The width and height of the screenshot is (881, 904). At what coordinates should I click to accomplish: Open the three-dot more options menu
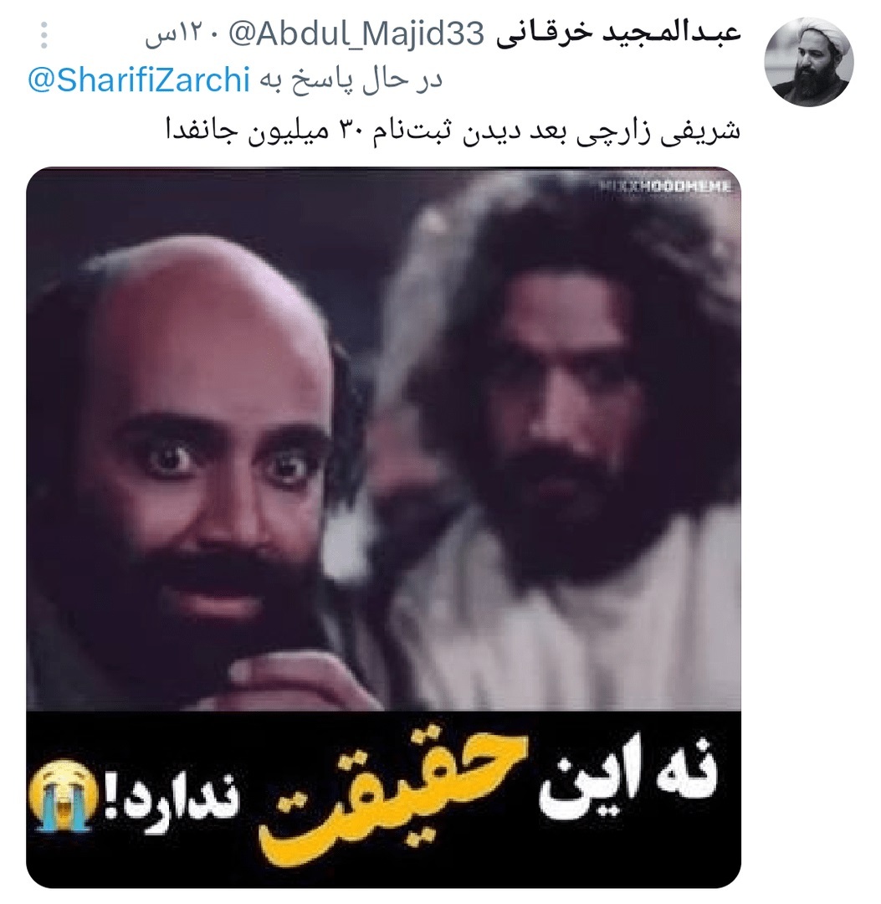tap(44, 35)
